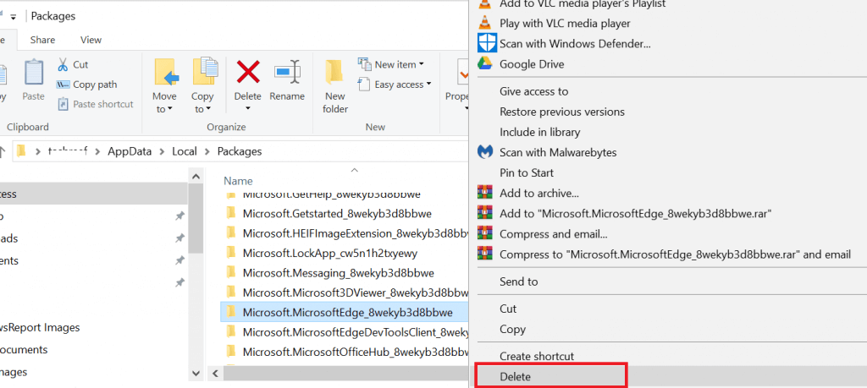867x388 pixels.
Task: Click the file list horizontal scroll left arrow
Action: (215, 374)
